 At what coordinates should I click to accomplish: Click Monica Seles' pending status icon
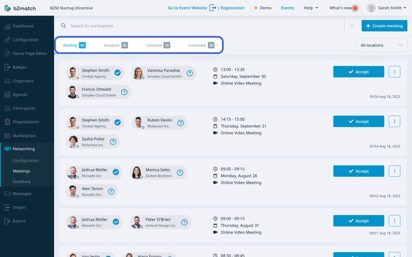[x=180, y=173]
